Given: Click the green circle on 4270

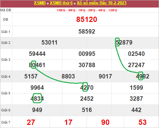Looking at the screenshot, I should [x=85, y=87].
